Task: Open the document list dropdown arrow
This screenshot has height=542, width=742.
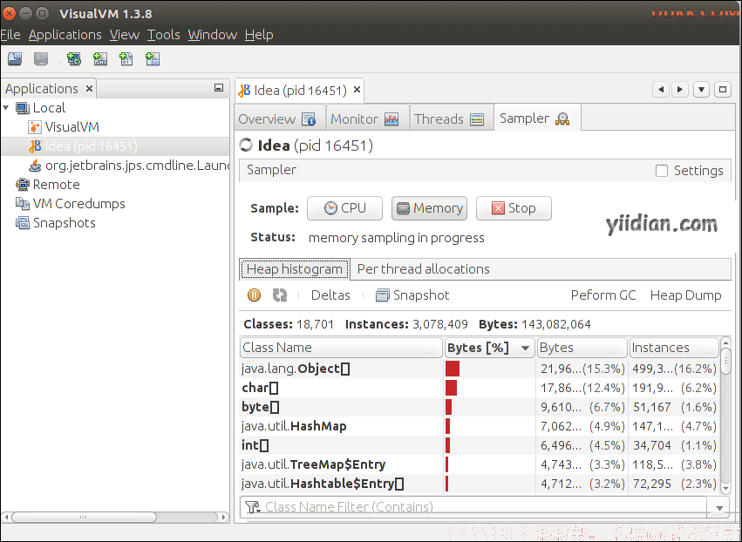Action: pyautogui.click(x=701, y=89)
